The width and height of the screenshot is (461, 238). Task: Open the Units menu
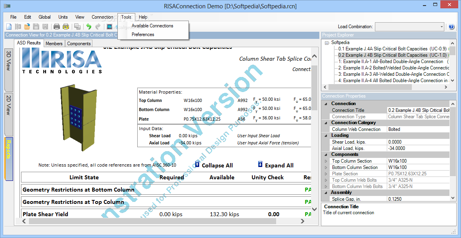pos(63,17)
